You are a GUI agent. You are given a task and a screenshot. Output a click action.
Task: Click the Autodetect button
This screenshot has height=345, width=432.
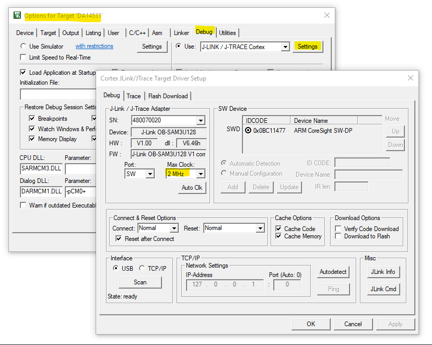coord(333,272)
